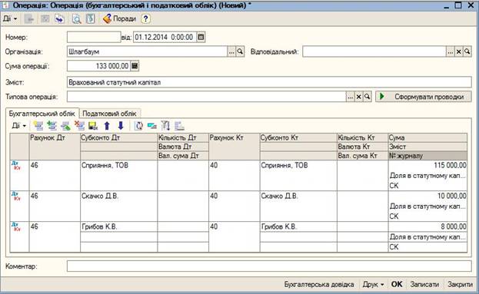Clear Типова операція field with X
479x294 pixels.
pos(358,97)
